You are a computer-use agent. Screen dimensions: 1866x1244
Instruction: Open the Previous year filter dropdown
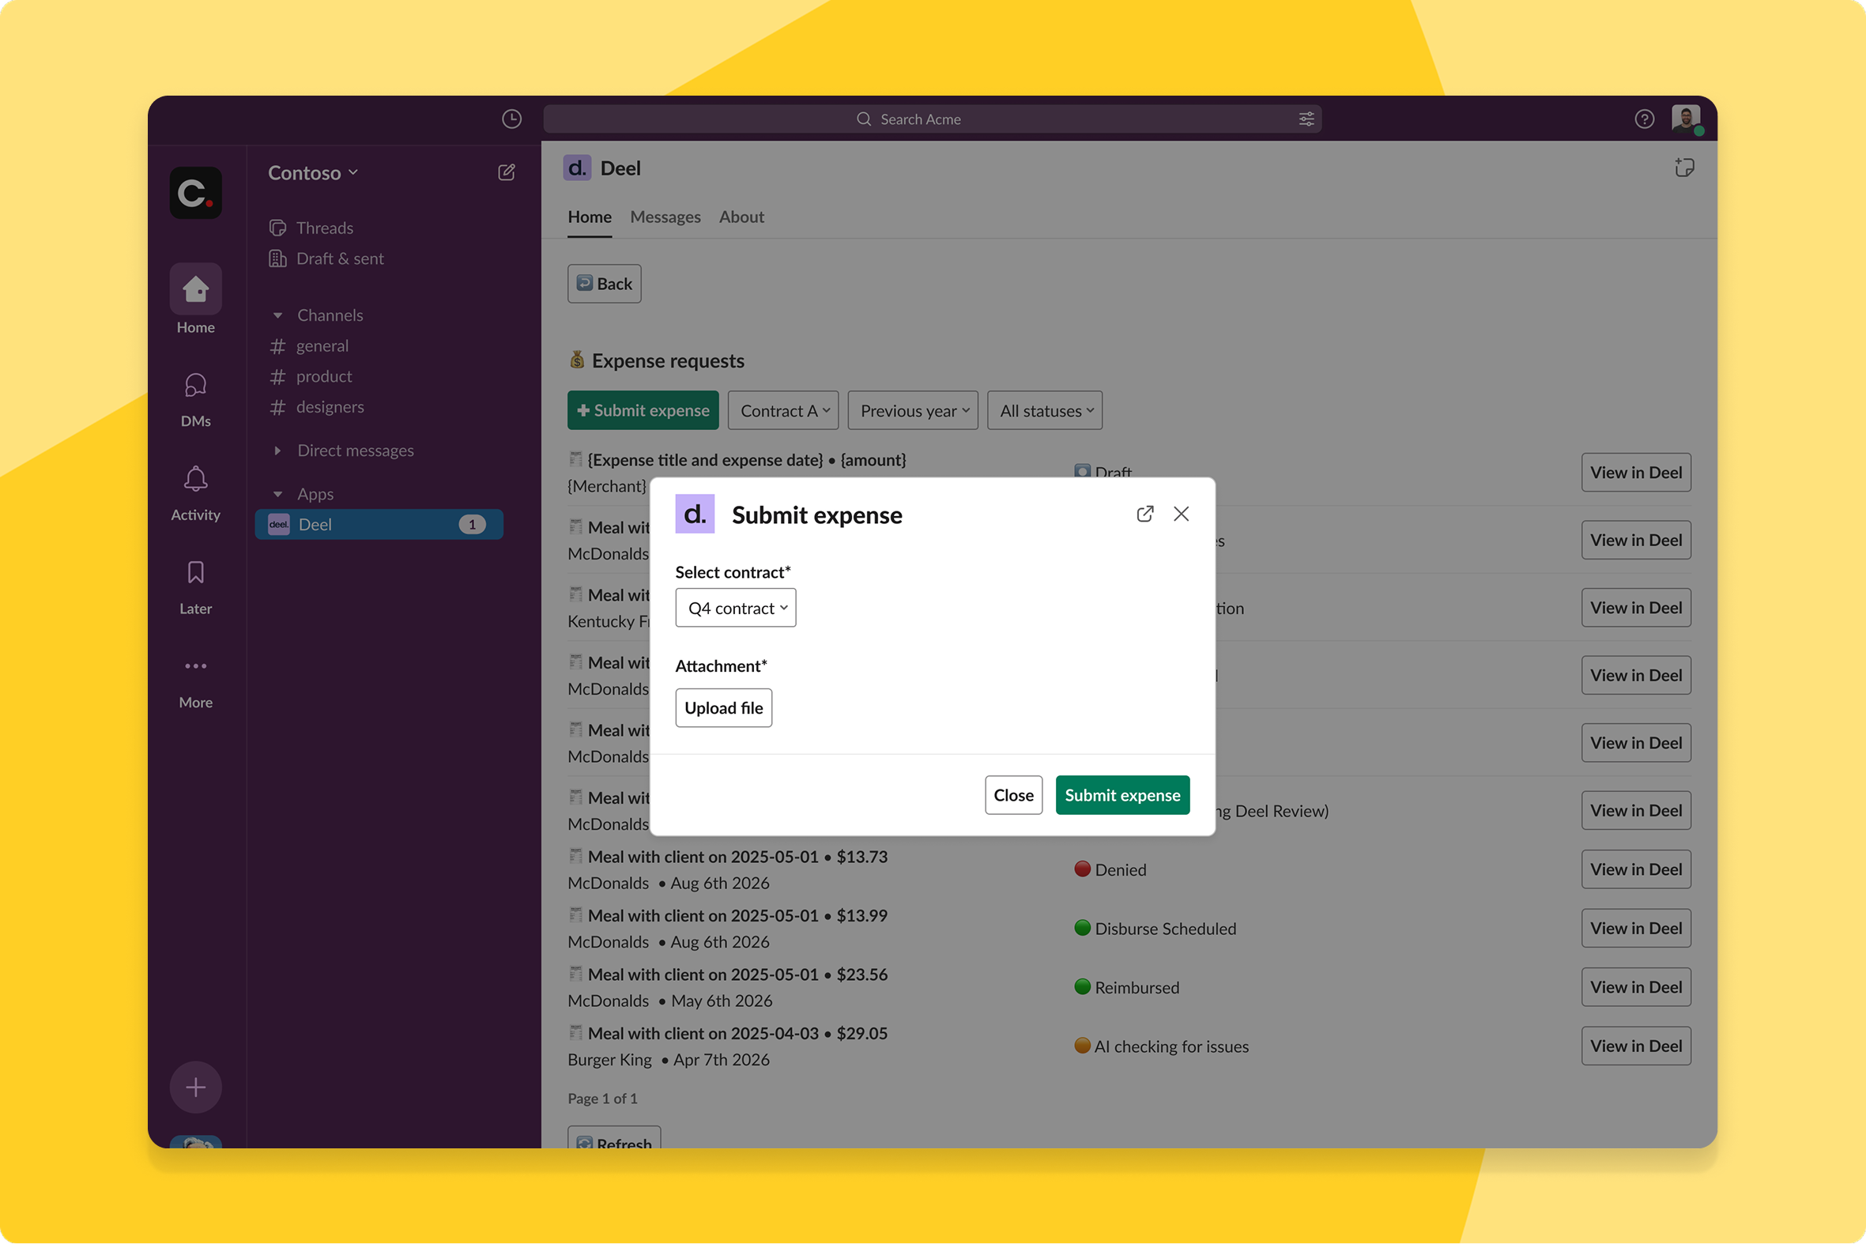(912, 410)
